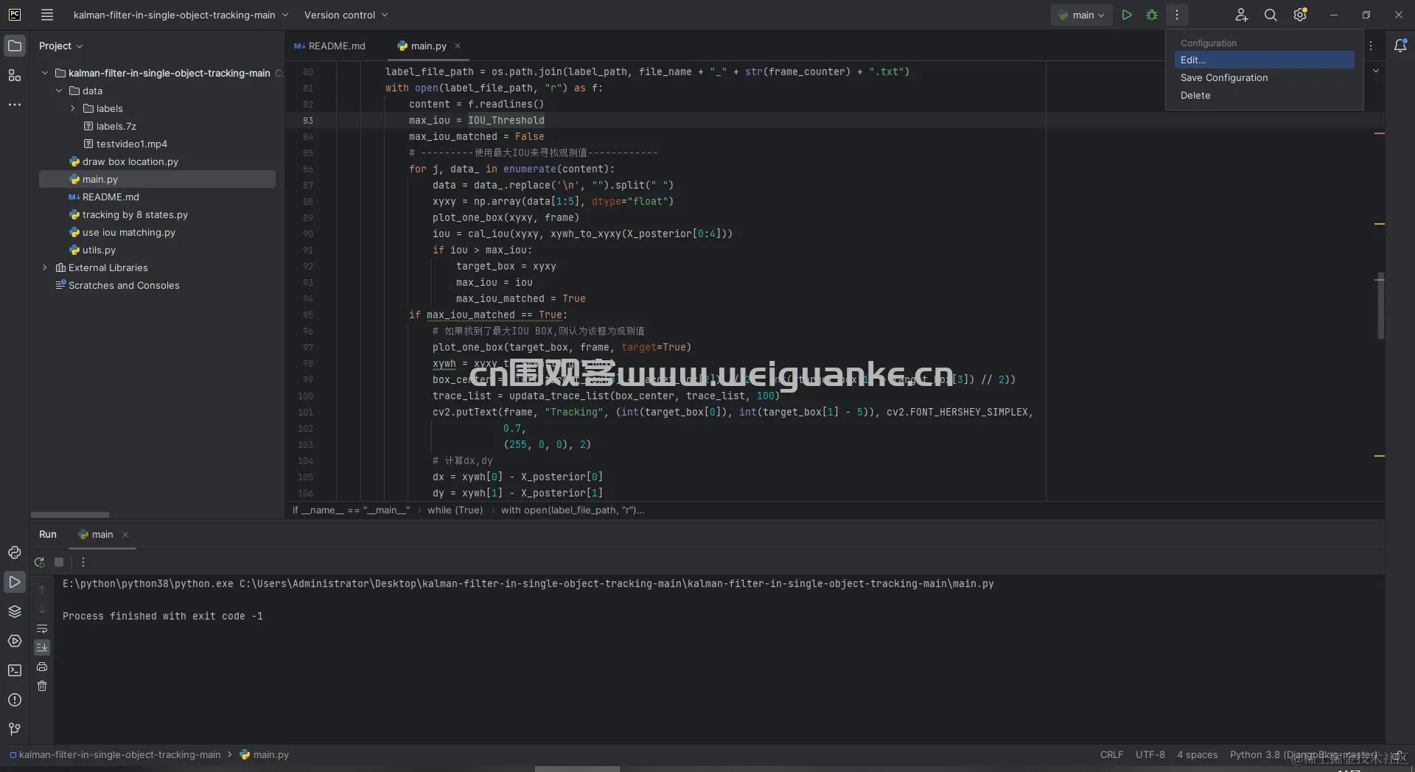This screenshot has height=772, width=1415.
Task: Collapse the data folder
Action: click(x=59, y=91)
